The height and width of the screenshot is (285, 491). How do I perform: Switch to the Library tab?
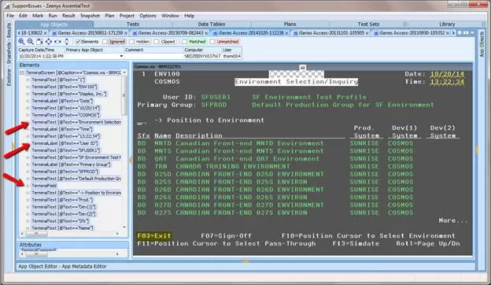(x=447, y=24)
